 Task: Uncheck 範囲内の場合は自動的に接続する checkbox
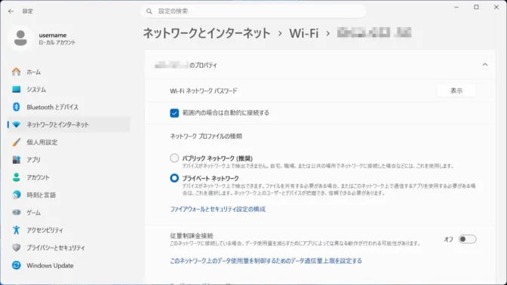tap(174, 113)
